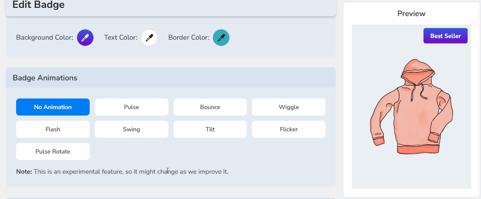Open the Border Color eyedropper picker
Image resolution: width=481 pixels, height=199 pixels.
[221, 38]
